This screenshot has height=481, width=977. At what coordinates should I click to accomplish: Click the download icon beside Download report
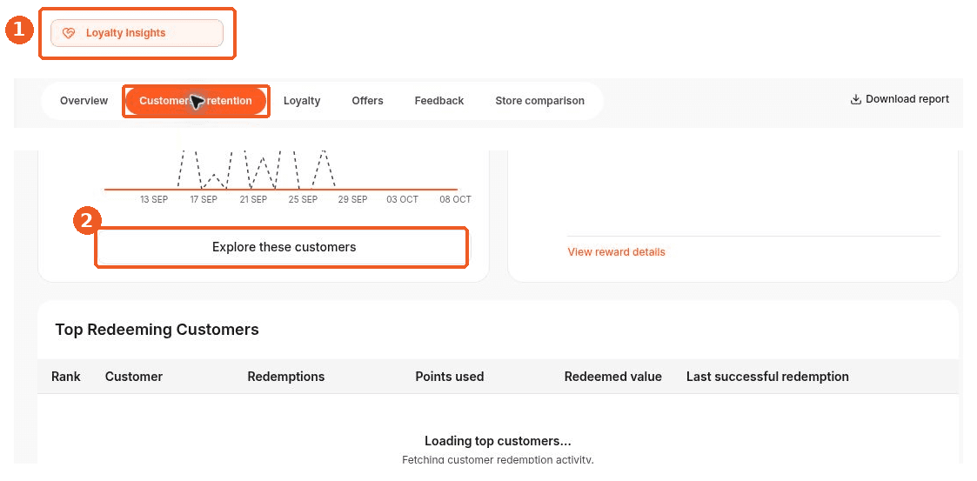click(x=856, y=99)
